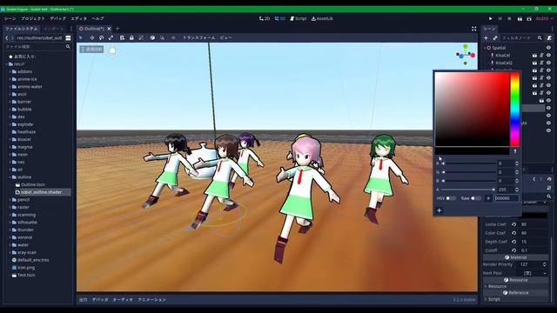Viewport: 557px width, 313px height.
Task: Reset the Color Coef value
Action: point(514,233)
